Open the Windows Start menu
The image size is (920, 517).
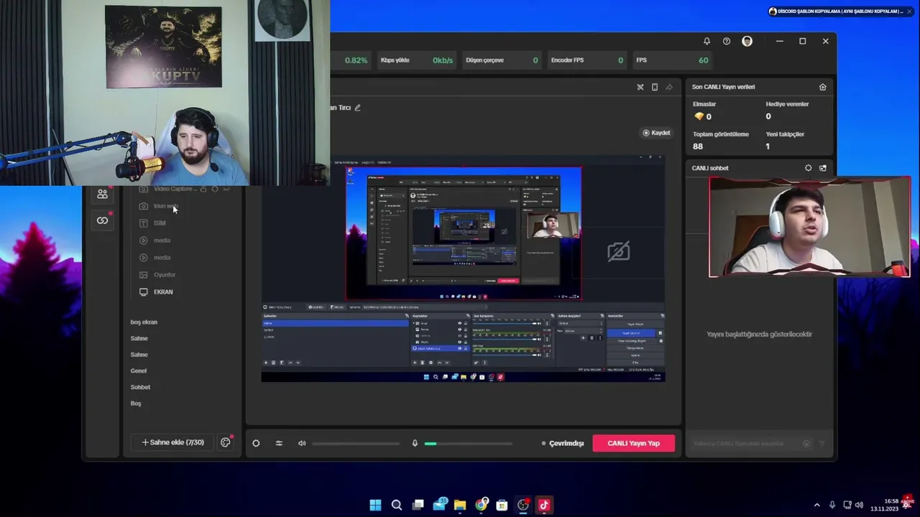(x=375, y=505)
